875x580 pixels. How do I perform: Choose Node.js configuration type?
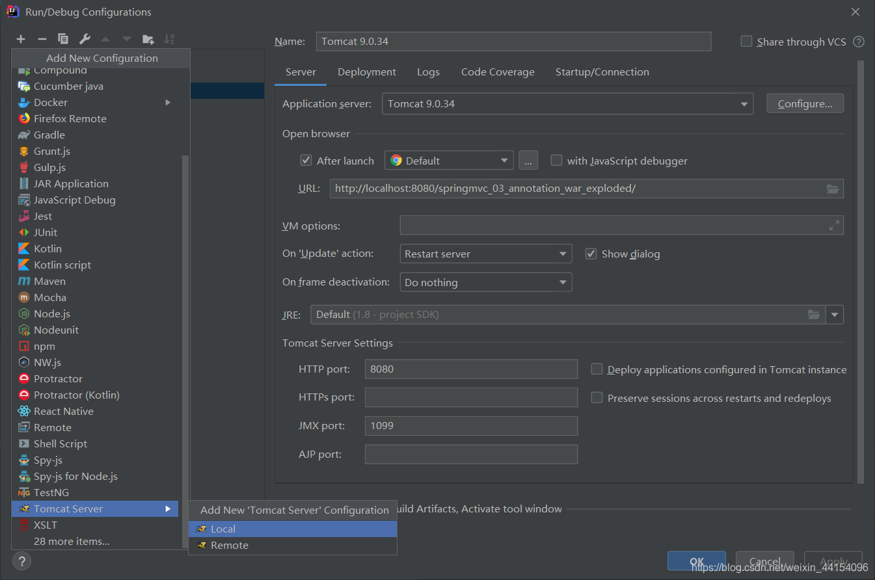95,313
